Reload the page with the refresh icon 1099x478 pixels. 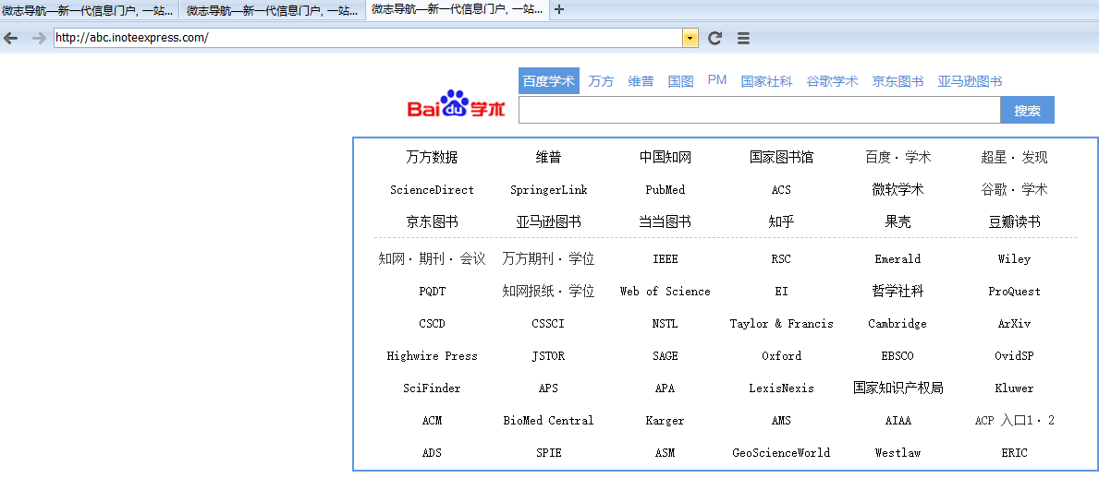coord(714,38)
